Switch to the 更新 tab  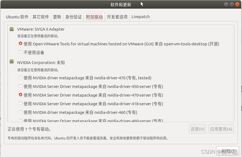point(57,17)
